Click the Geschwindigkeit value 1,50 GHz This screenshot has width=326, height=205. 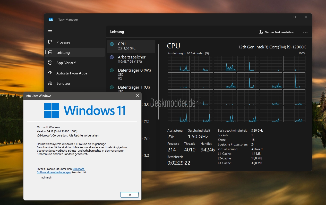click(x=198, y=136)
